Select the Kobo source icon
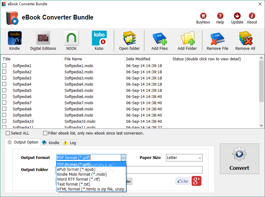This screenshot has width=265, height=197. 99,41
